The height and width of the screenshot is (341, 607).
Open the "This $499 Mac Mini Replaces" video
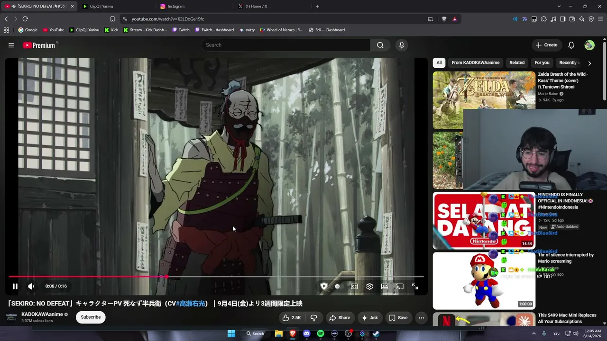pyautogui.click(x=567, y=318)
